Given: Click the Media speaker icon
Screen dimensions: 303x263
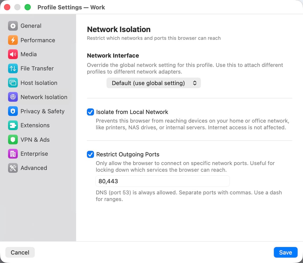Looking at the screenshot, I should click(13, 54).
